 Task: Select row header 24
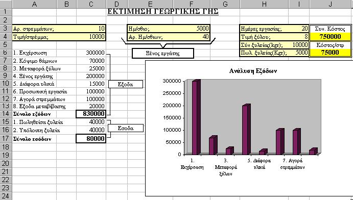pos(6,196)
